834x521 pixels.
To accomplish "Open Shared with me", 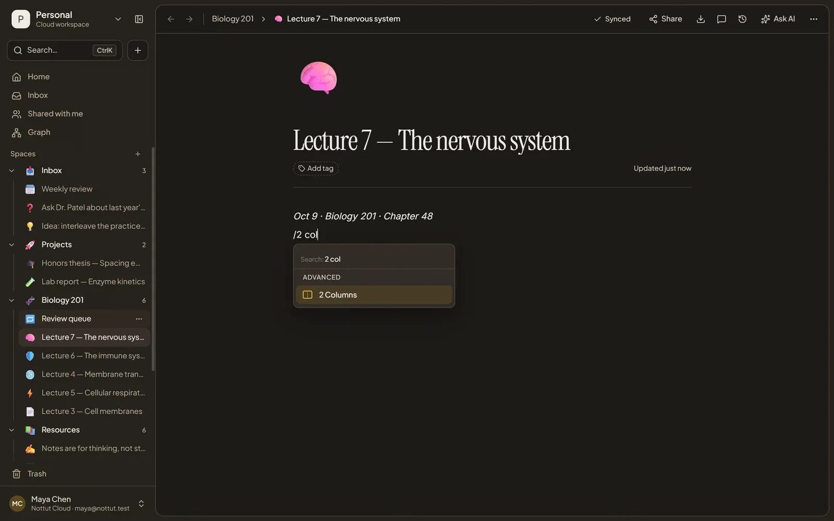I will [x=78, y=114].
